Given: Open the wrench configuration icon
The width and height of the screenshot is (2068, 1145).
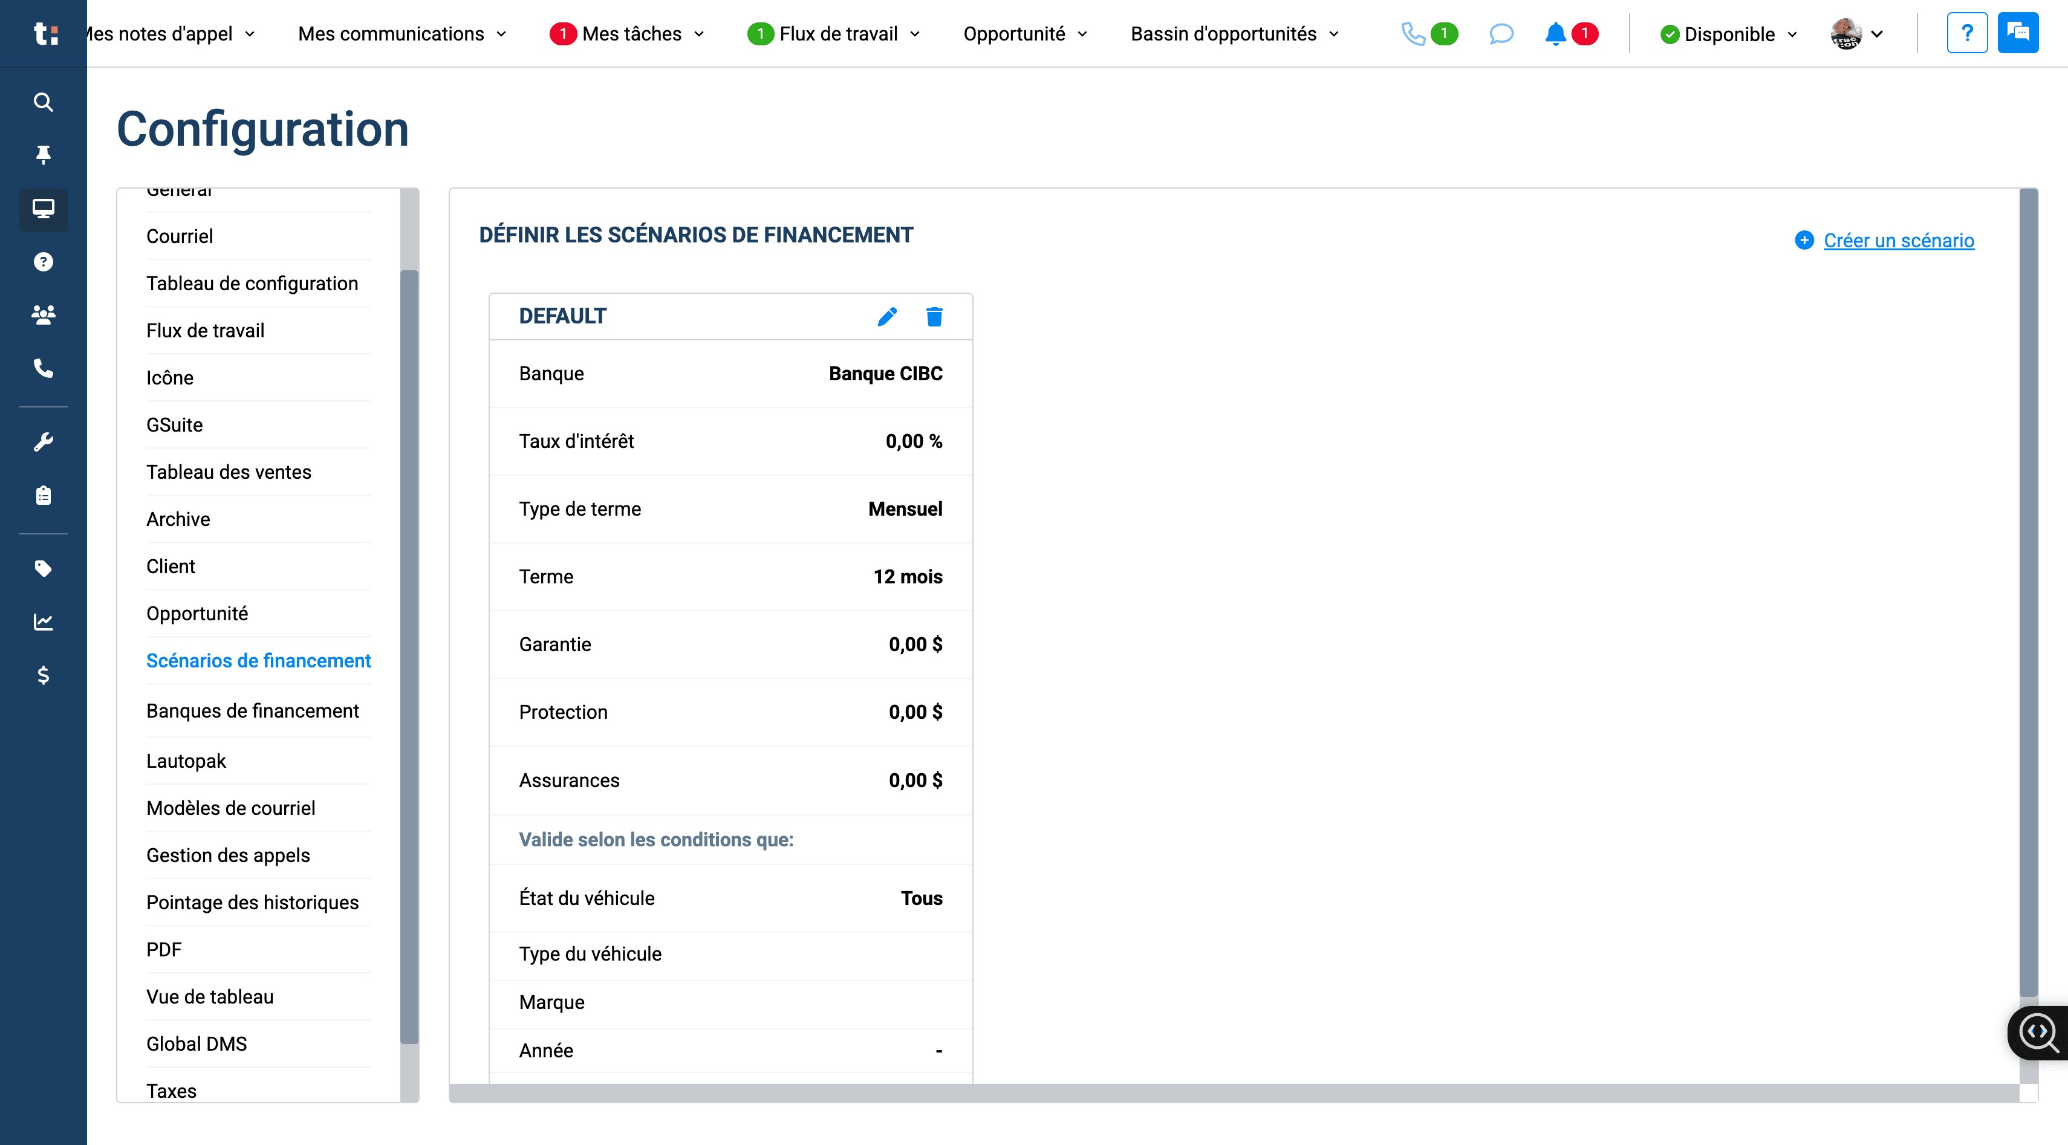Looking at the screenshot, I should 44,442.
